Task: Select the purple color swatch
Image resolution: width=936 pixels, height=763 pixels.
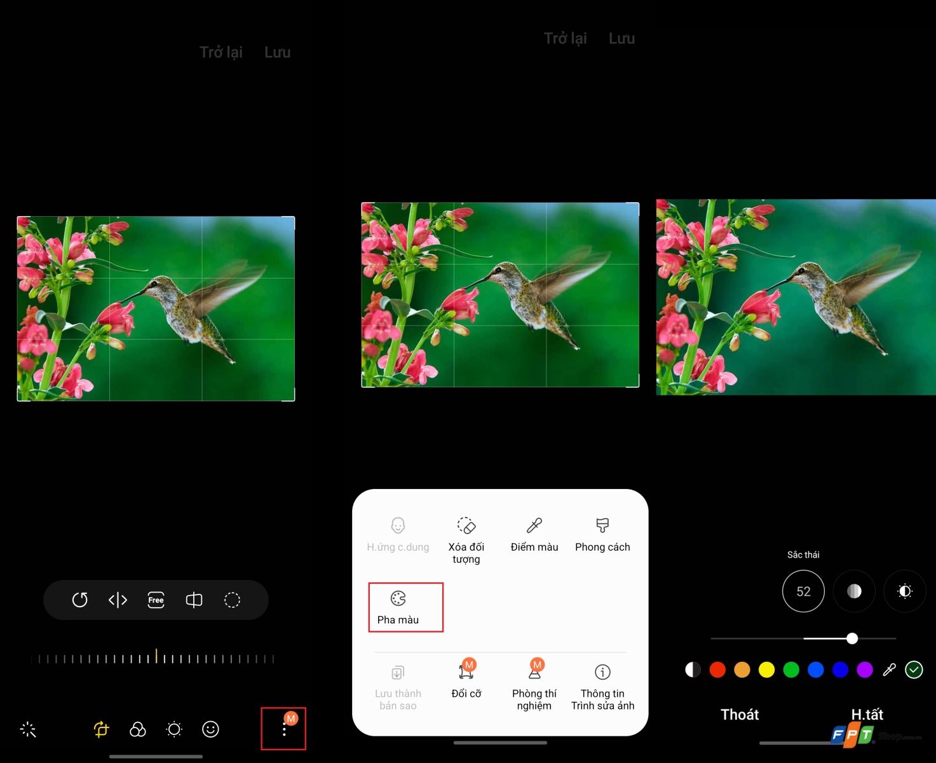Action: (x=865, y=670)
